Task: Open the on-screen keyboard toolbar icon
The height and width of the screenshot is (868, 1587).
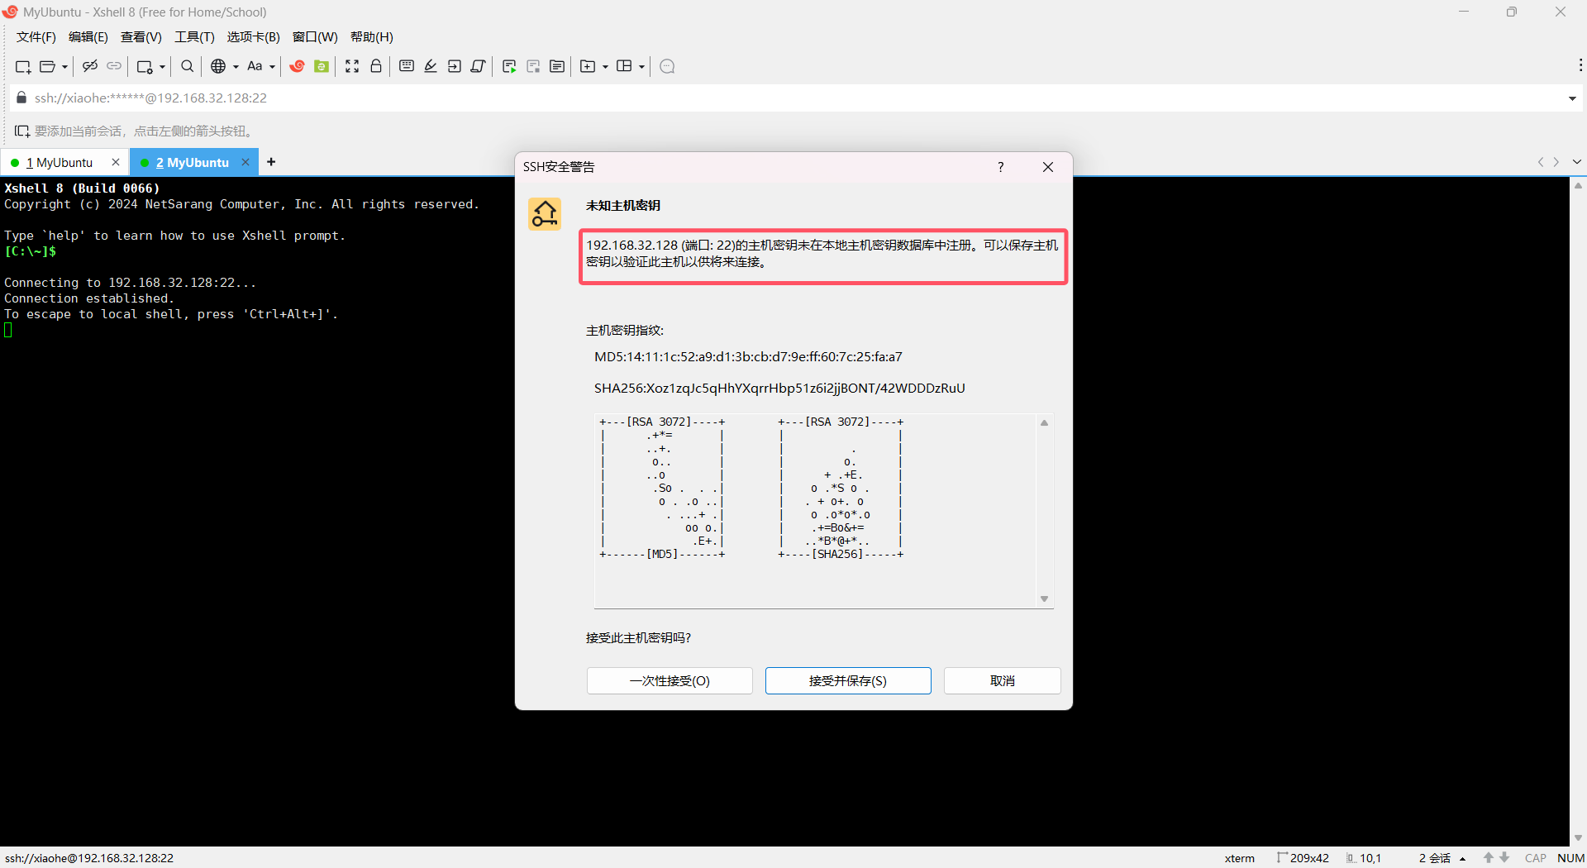Action: point(406,66)
